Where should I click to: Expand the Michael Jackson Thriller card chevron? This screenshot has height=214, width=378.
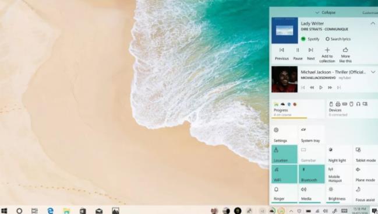[x=373, y=72]
